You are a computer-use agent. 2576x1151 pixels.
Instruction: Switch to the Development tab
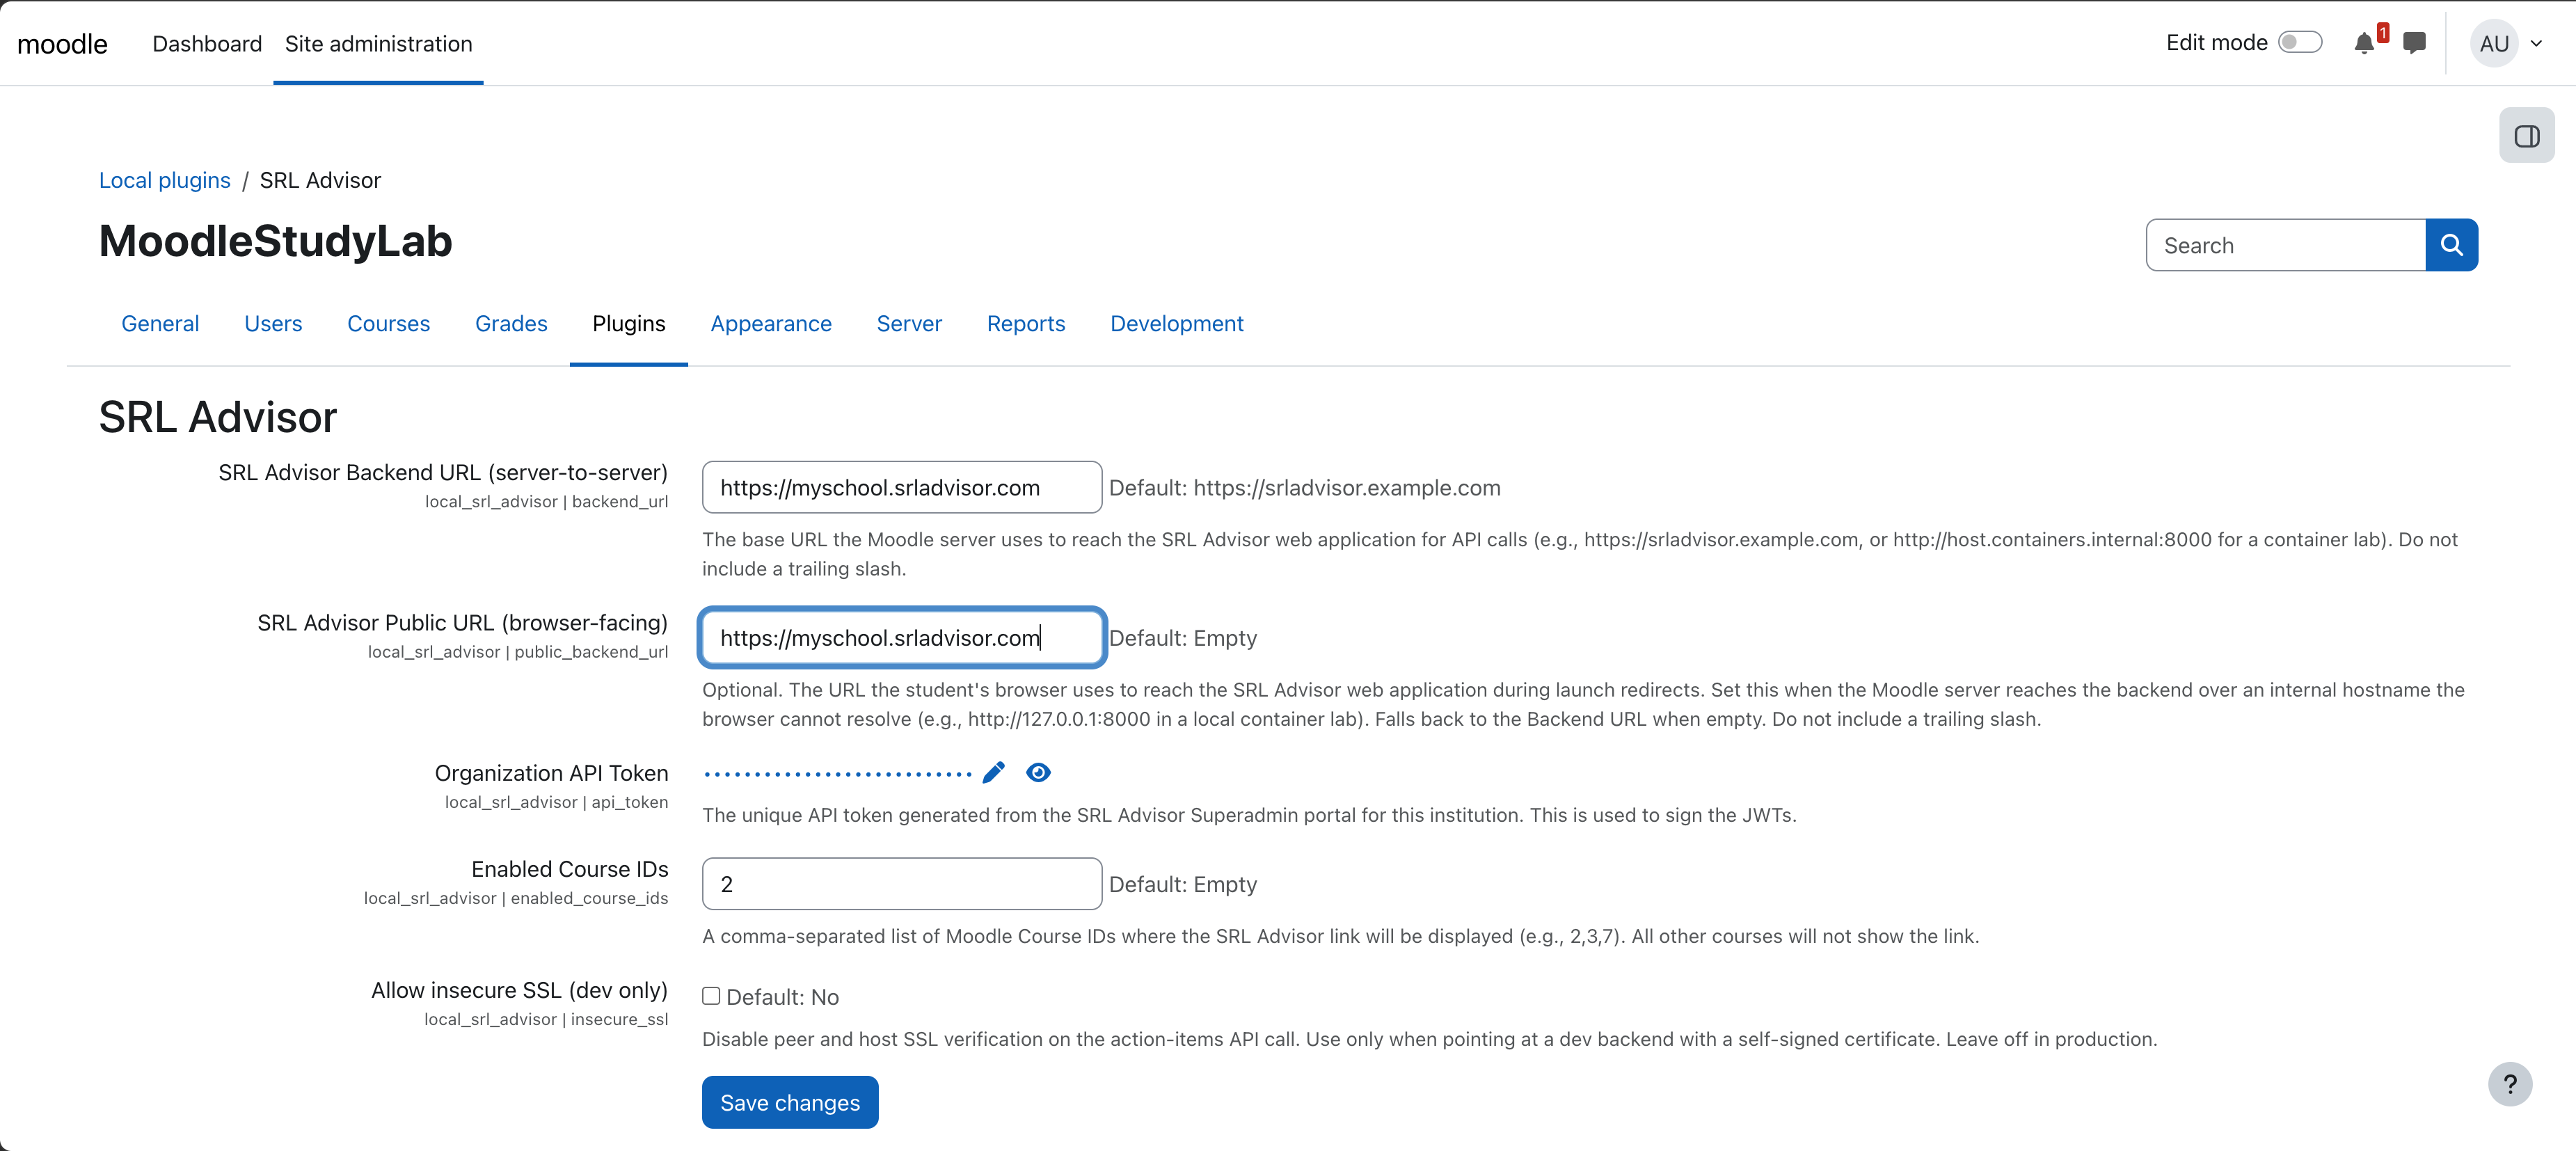pyautogui.click(x=1177, y=324)
